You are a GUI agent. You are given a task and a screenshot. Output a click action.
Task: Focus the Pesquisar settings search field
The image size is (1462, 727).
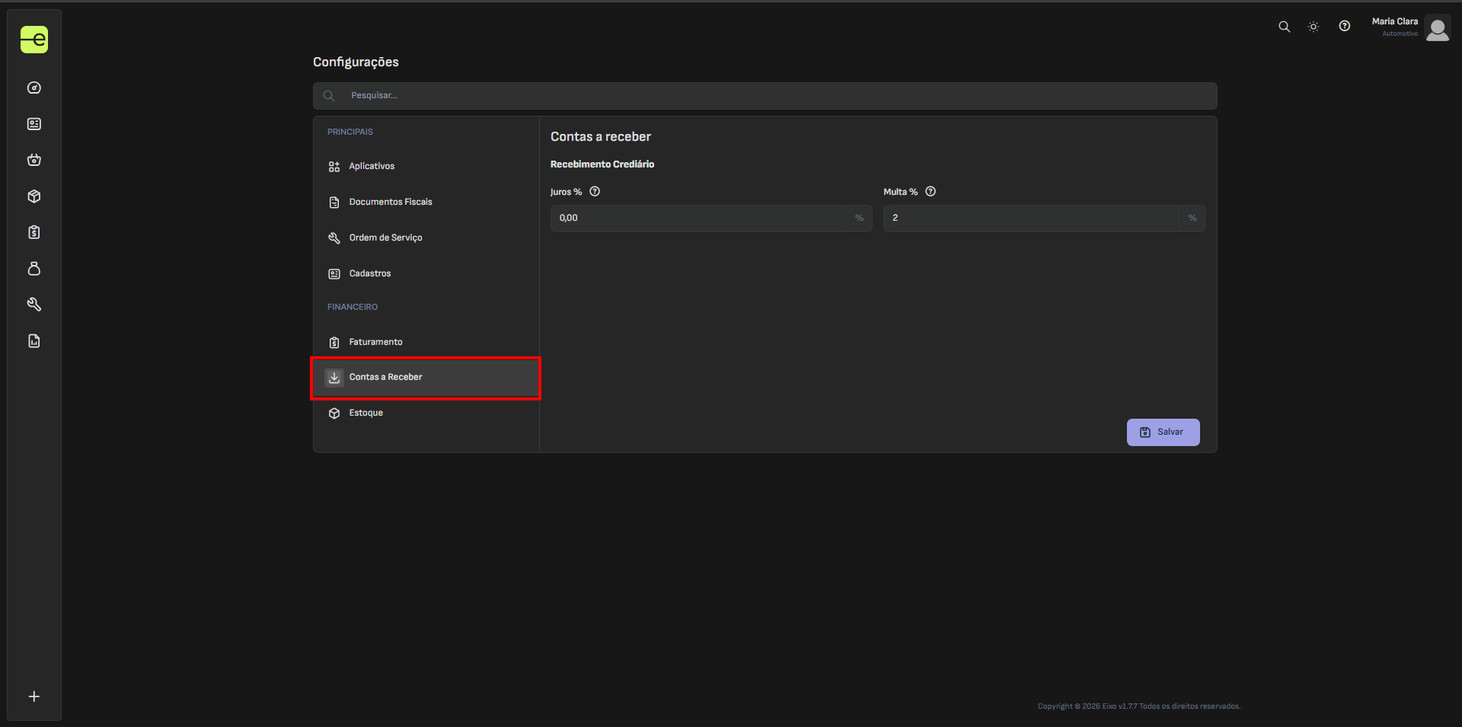(x=765, y=96)
